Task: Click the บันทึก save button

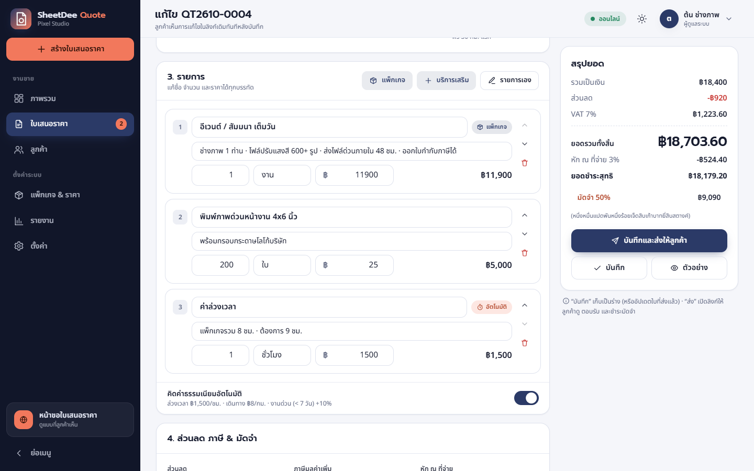Action: pyautogui.click(x=609, y=268)
